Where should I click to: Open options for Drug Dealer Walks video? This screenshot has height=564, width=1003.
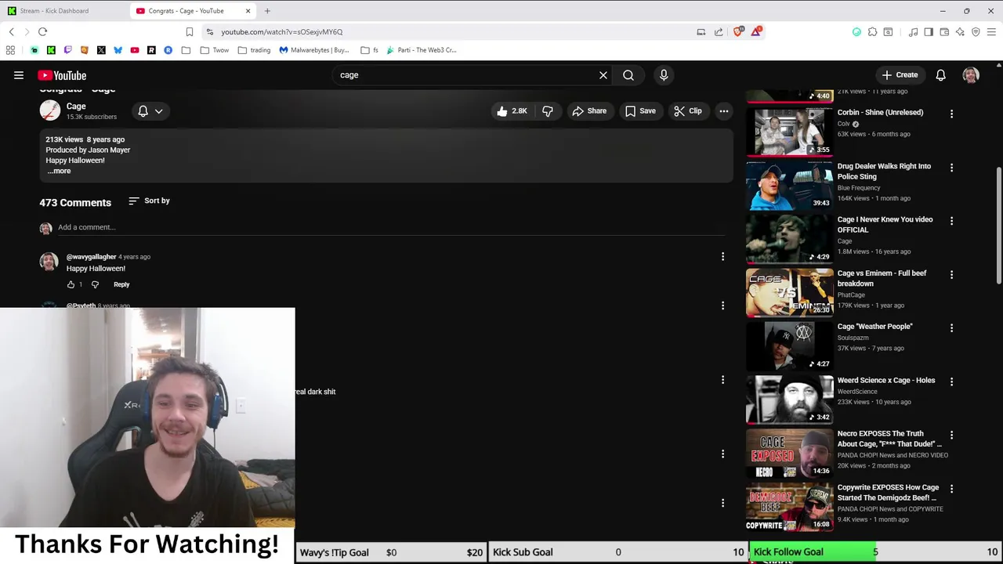951,168
